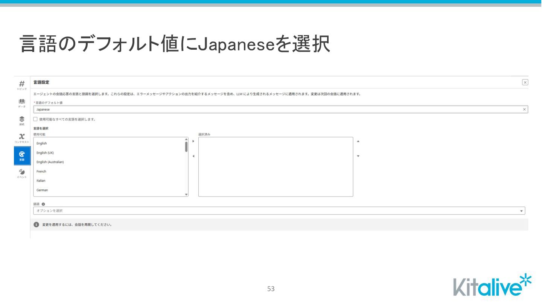Click the 言語のデフォルト値 Japanese combo box
This screenshot has height=305, width=542.
[x=280, y=110]
